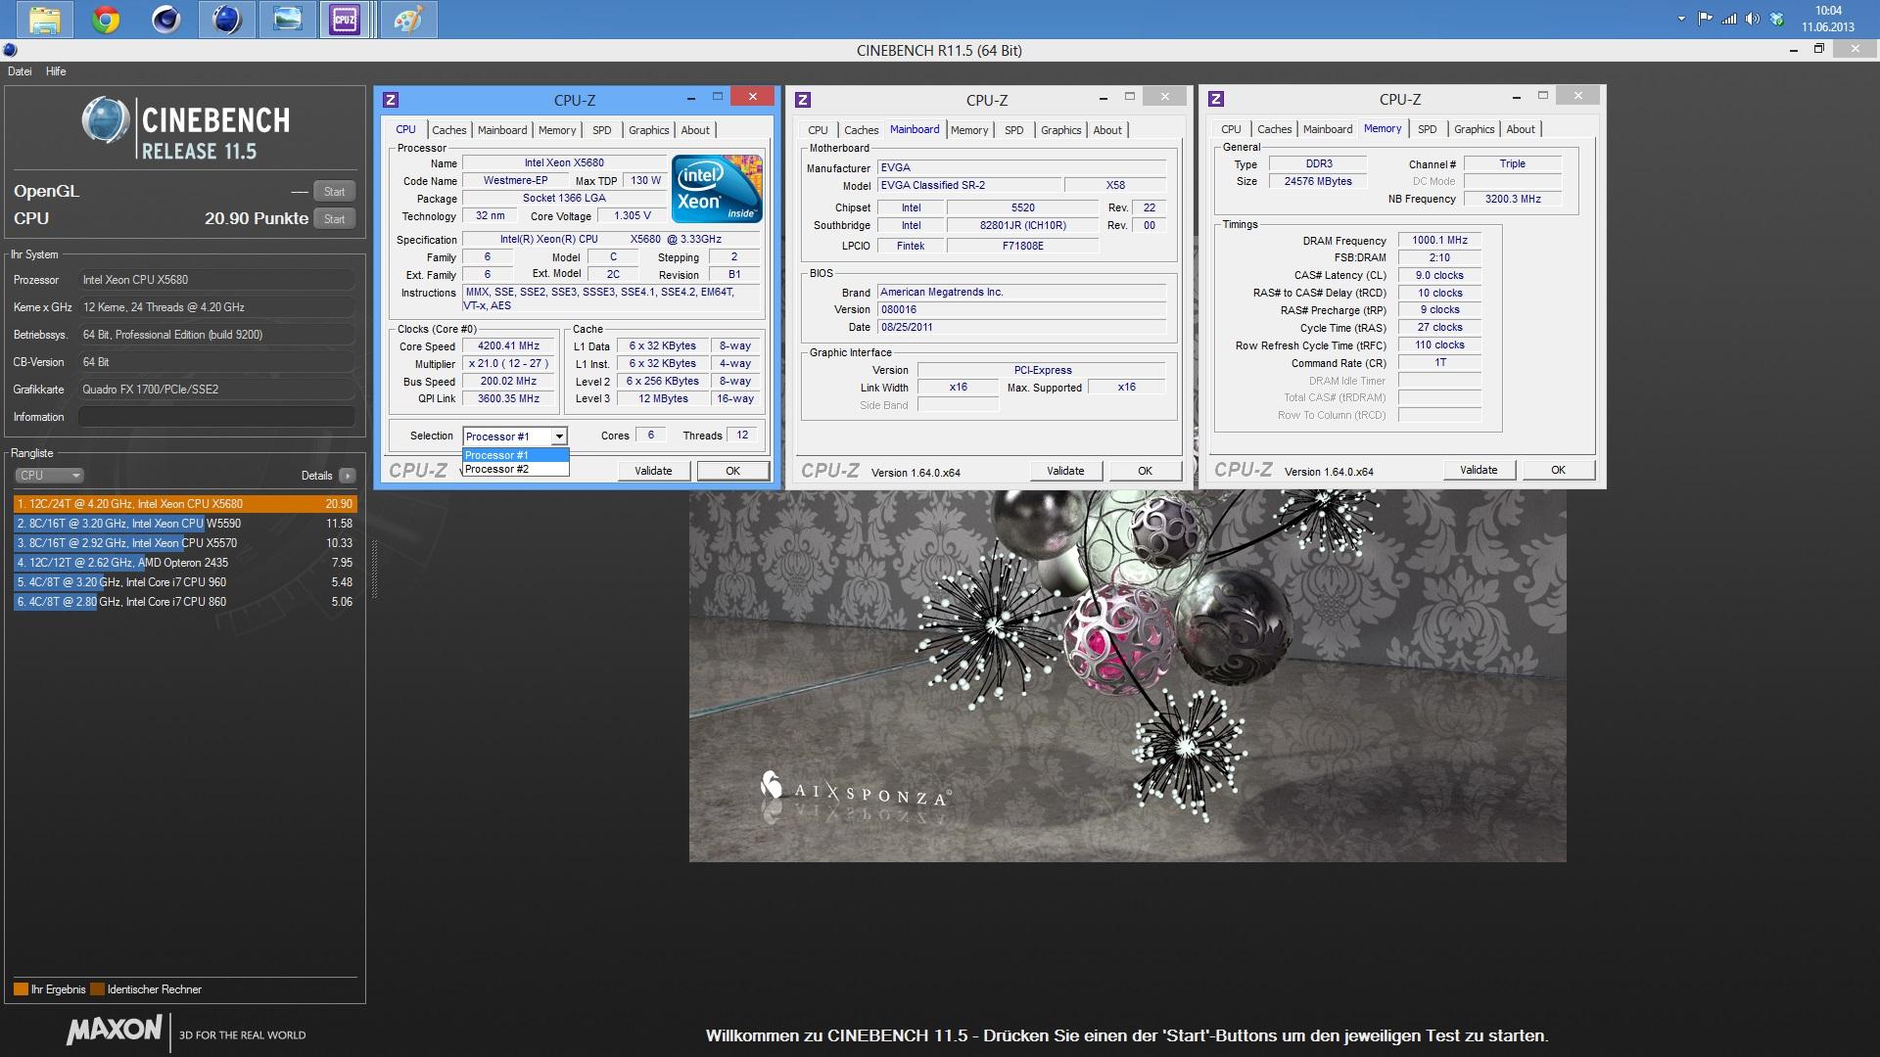Switch to the Cinebench taskbar icon
This screenshot has height=1057, width=1880.
click(226, 20)
